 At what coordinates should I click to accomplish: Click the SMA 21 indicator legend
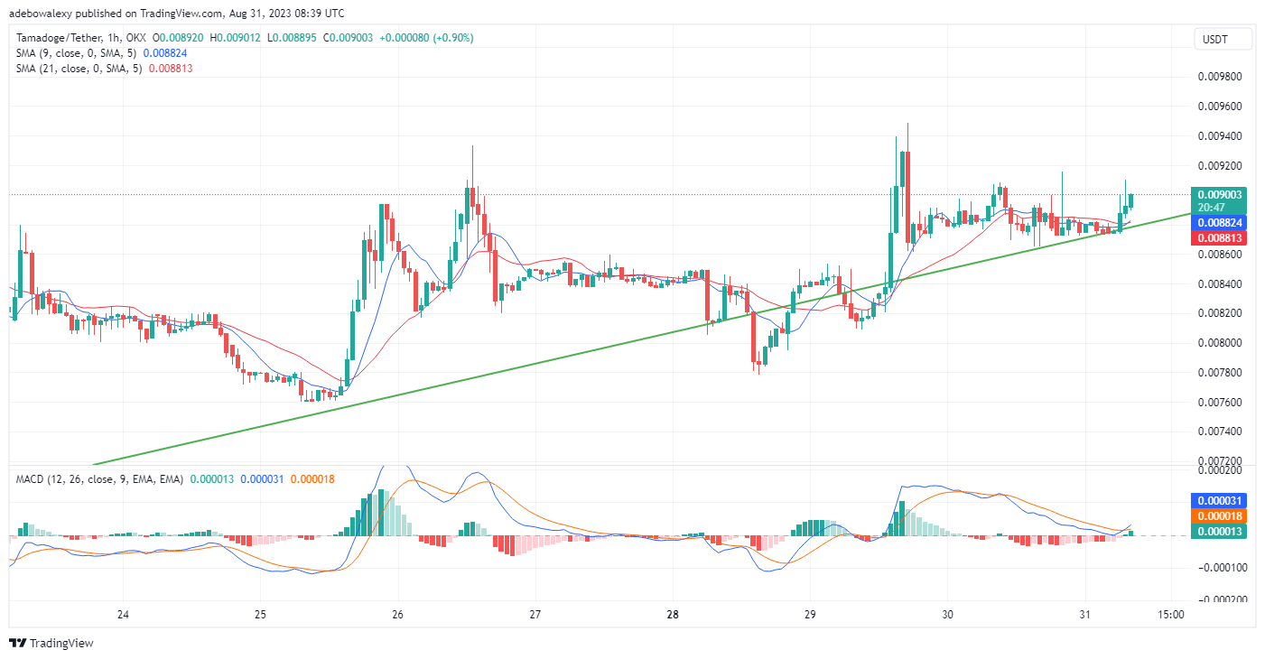[x=79, y=68]
